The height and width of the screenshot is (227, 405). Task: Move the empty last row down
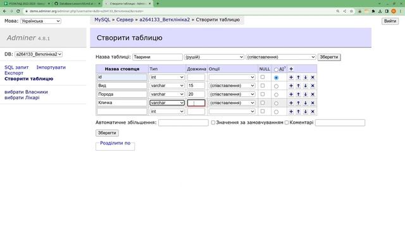pyautogui.click(x=306, y=112)
